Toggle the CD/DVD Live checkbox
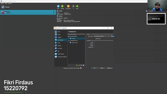The image size is (167, 94). tap(95, 39)
